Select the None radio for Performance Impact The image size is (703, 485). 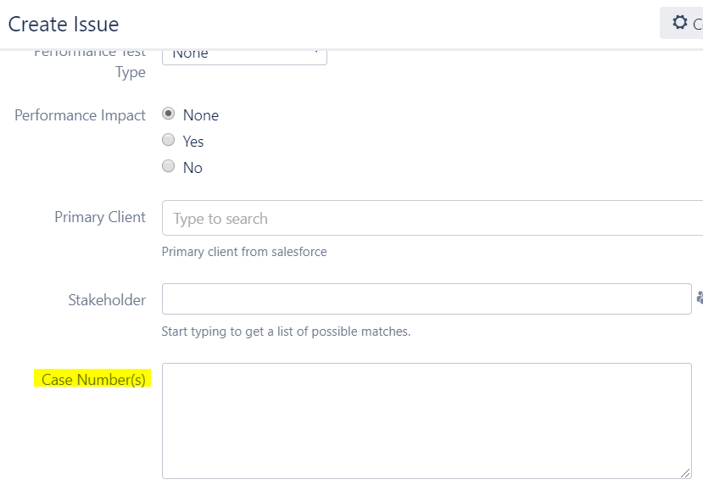coord(168,114)
